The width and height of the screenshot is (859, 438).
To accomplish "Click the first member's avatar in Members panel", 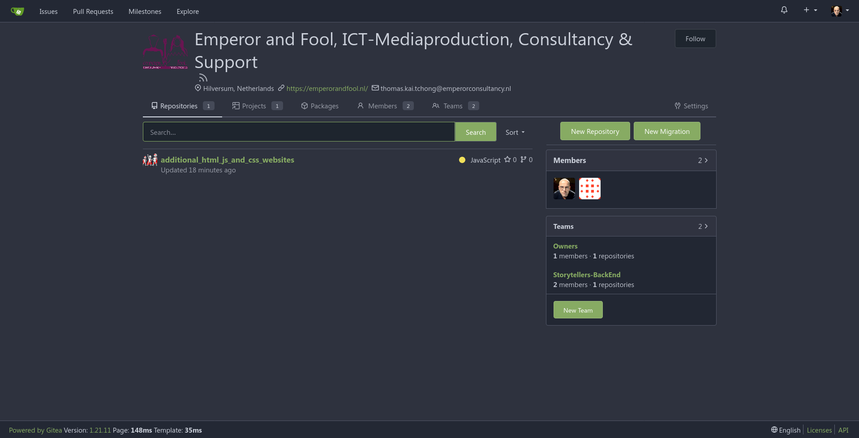I will (564, 188).
